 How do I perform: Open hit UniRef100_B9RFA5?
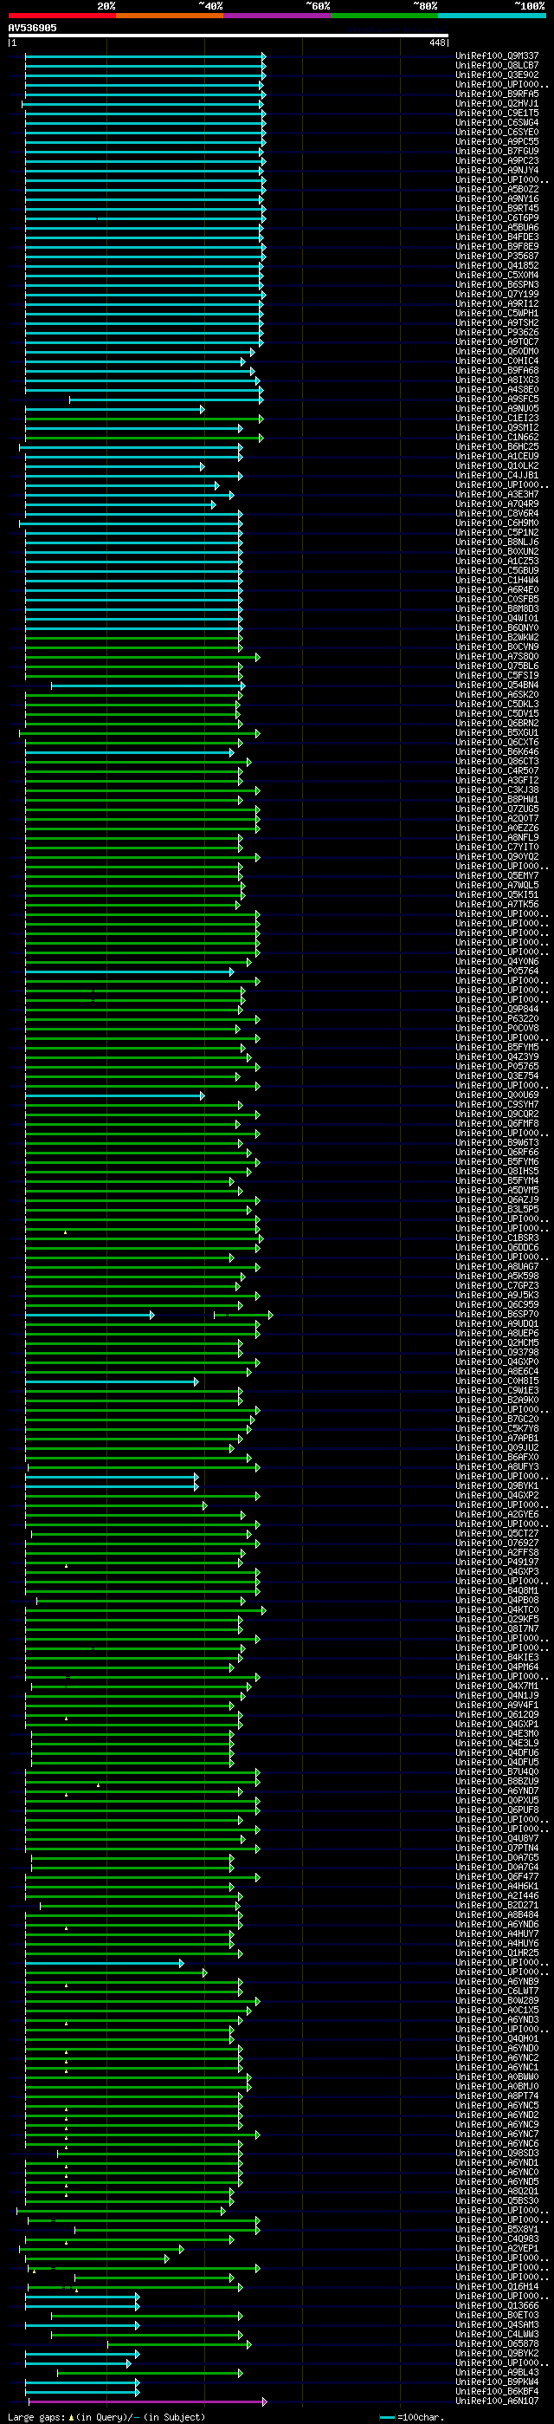click(x=498, y=94)
